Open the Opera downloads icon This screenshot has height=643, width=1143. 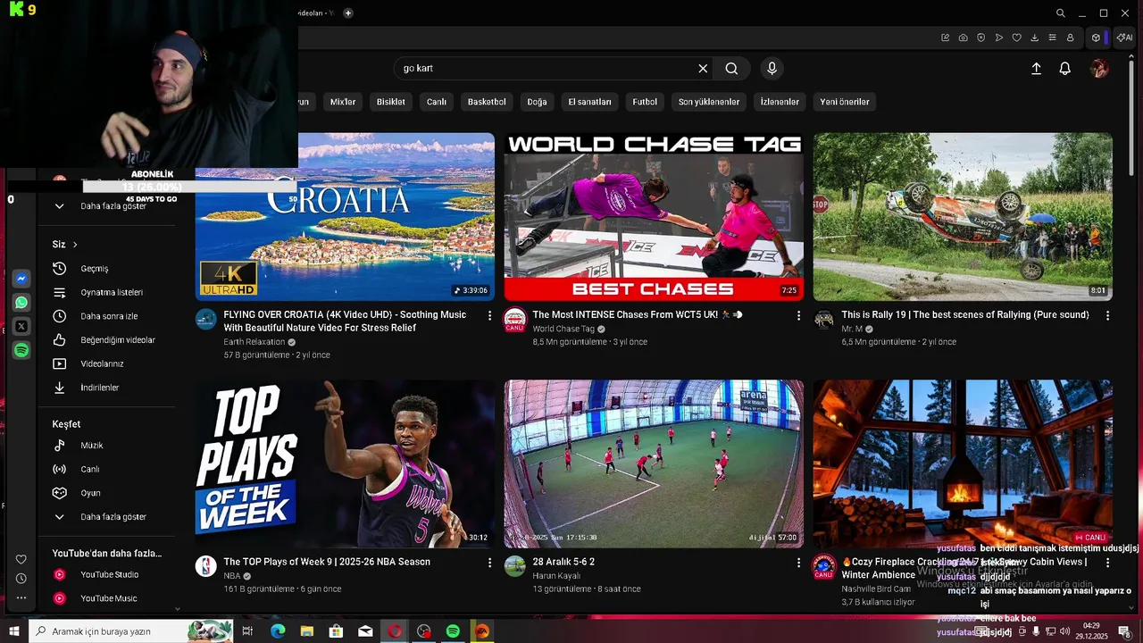pyautogui.click(x=1034, y=38)
